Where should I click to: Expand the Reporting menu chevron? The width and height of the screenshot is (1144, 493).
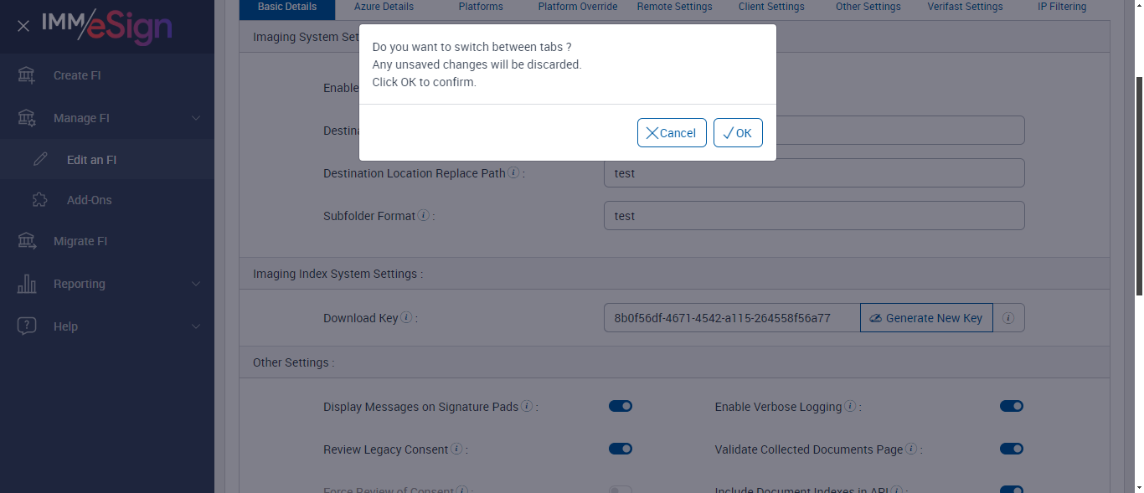pos(196,284)
